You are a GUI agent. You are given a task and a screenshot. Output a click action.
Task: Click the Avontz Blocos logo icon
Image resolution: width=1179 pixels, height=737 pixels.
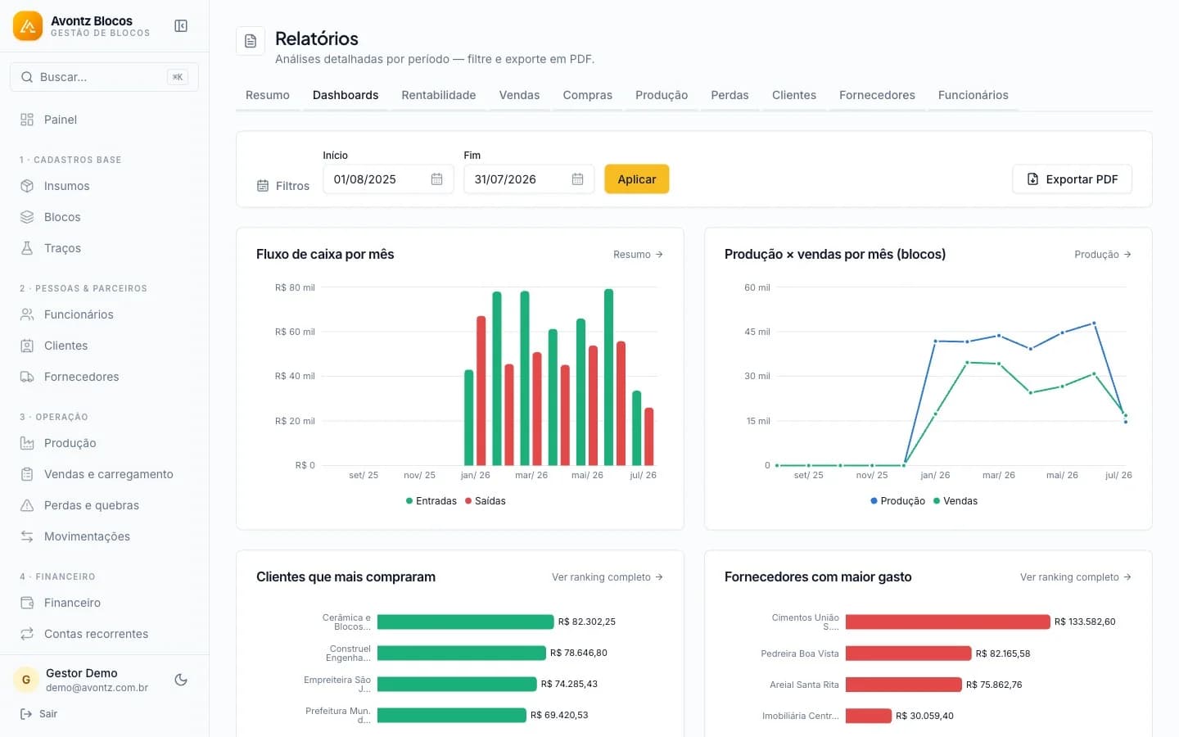[x=28, y=26]
